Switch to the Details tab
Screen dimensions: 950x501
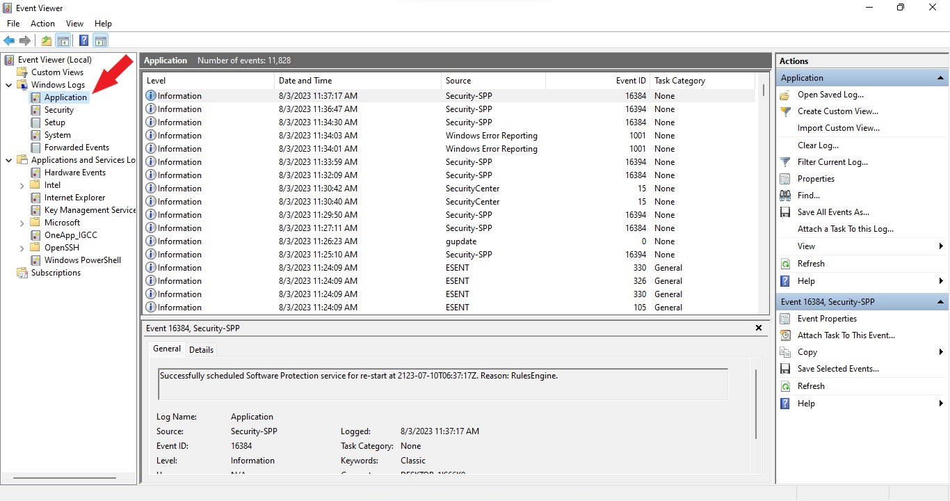coord(201,349)
